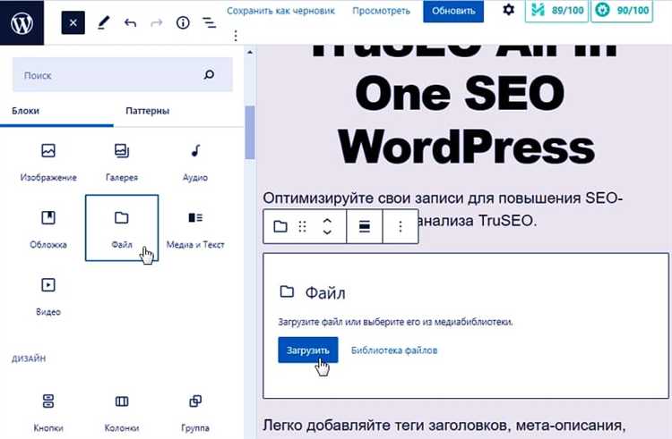Viewport: 672px width, 439px height.
Task: Open the Библиотека файлов link
Action: click(394, 350)
